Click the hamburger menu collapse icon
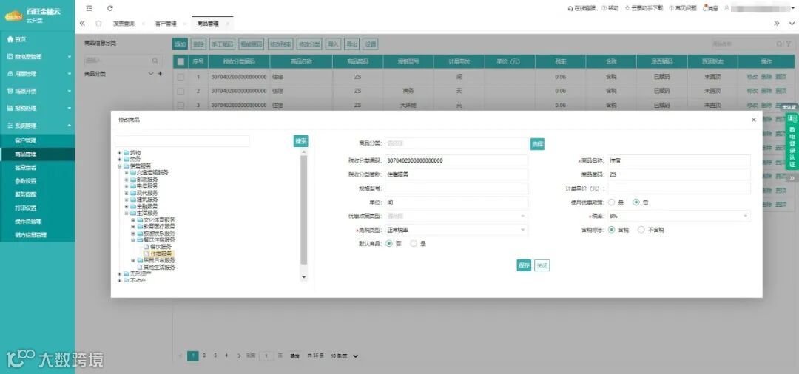Screen dimensions: 799x374 [90, 8]
